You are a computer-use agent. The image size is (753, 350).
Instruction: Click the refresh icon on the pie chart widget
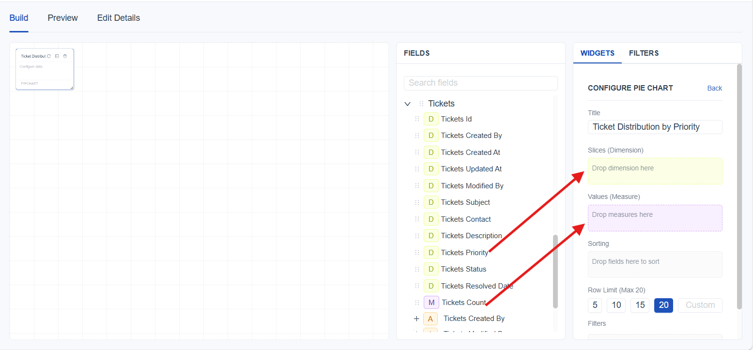click(49, 56)
